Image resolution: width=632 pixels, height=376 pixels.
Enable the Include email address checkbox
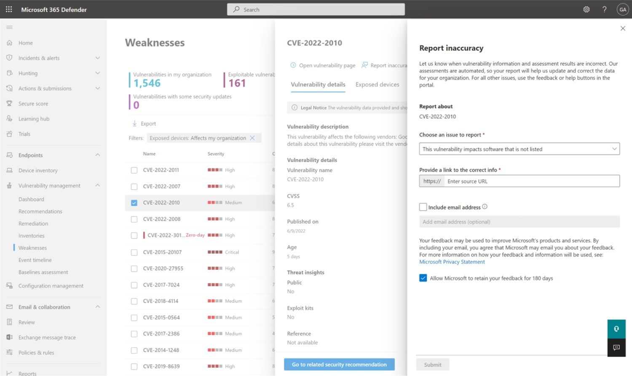(423, 207)
